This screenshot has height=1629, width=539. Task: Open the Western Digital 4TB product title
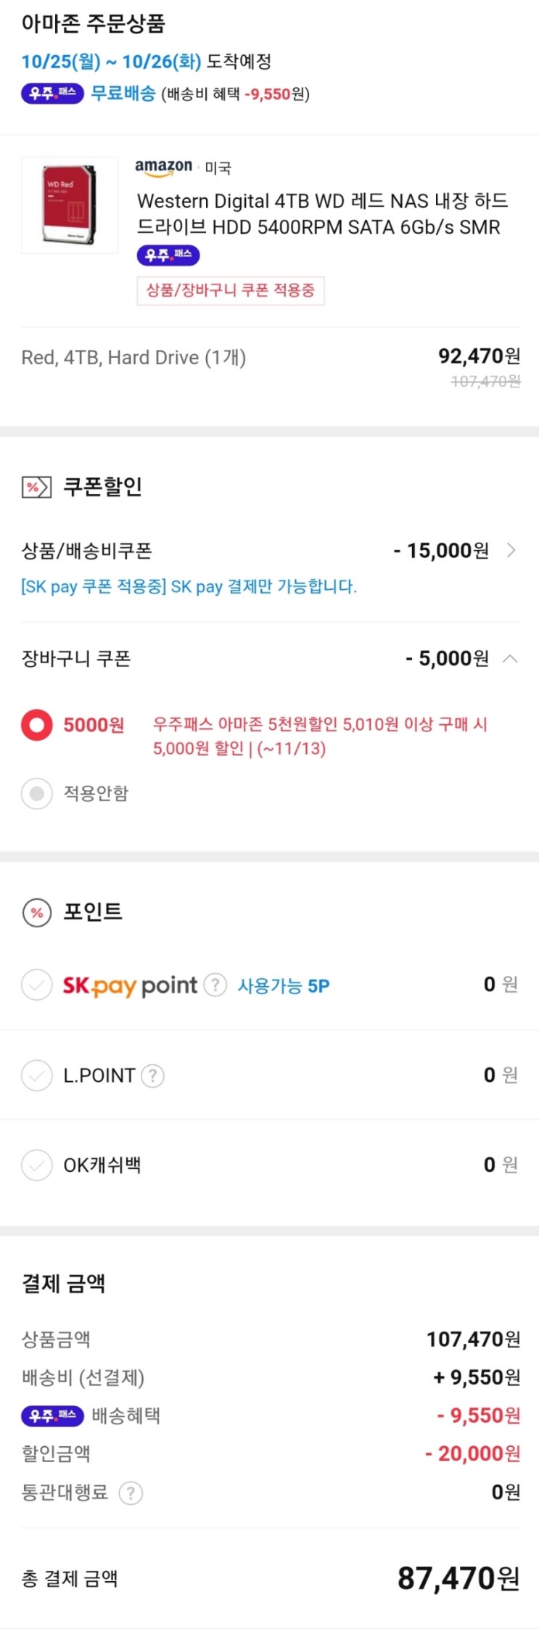[322, 214]
